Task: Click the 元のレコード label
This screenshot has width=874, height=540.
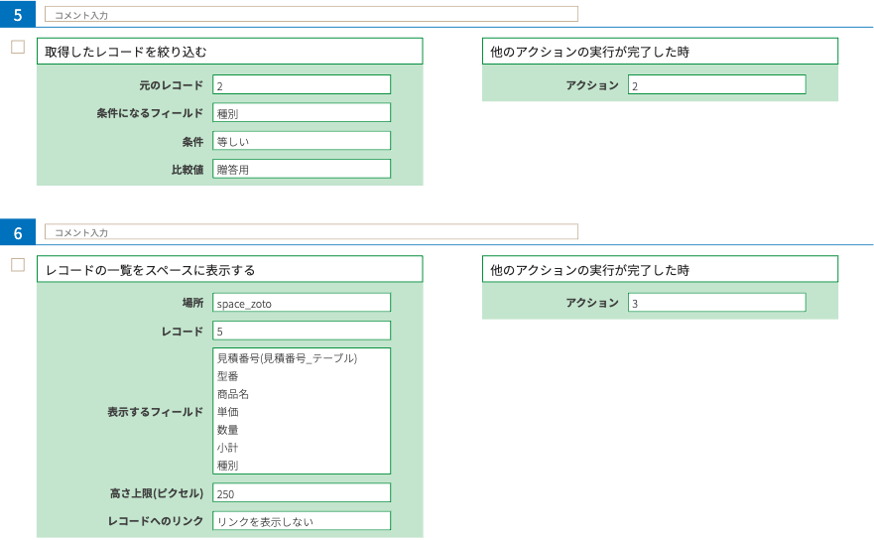Action: tap(171, 85)
